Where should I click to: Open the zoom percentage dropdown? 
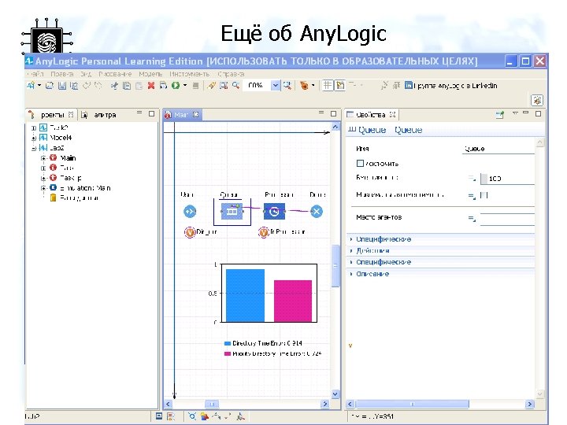pyautogui.click(x=276, y=86)
